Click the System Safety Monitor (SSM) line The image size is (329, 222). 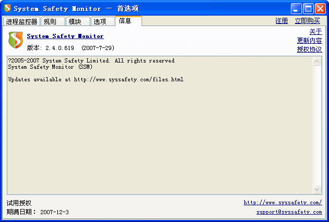coord(50,67)
